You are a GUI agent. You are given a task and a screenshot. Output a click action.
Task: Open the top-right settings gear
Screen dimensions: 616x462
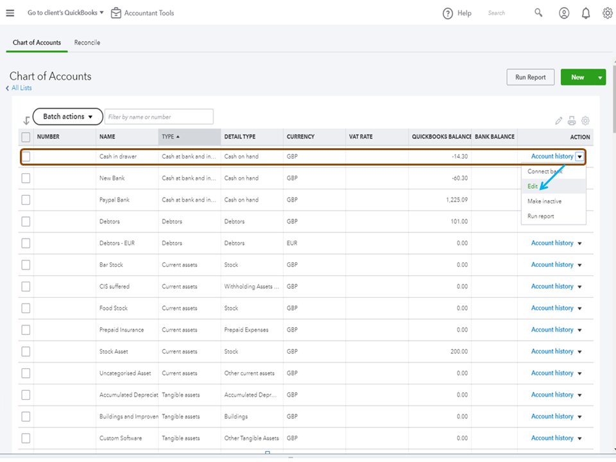[x=607, y=13]
